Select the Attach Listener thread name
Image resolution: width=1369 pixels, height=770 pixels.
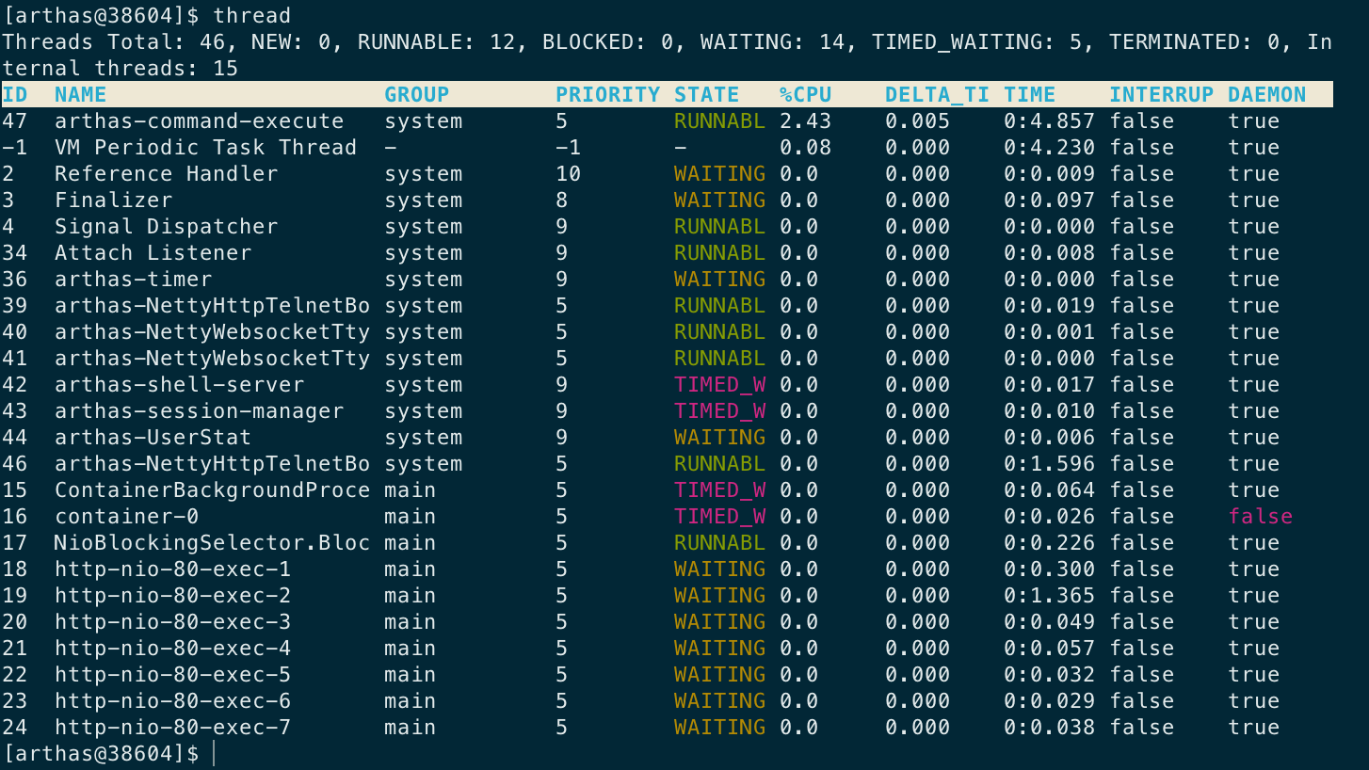[153, 253]
